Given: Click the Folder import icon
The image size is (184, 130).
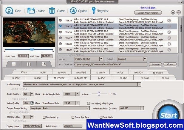Looking at the screenshot, I should [31, 11].
